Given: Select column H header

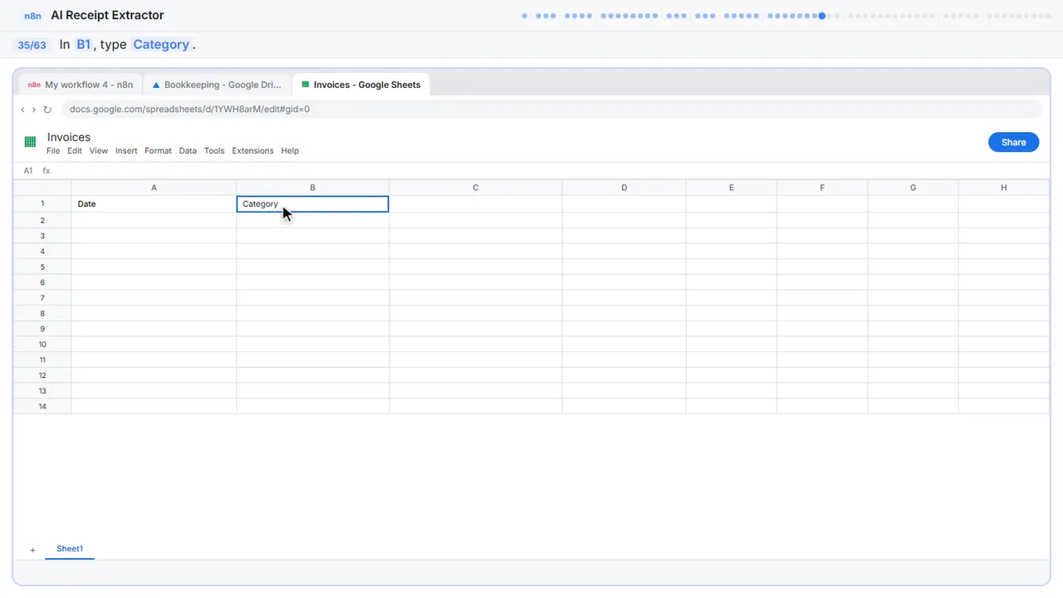Looking at the screenshot, I should (x=1004, y=188).
